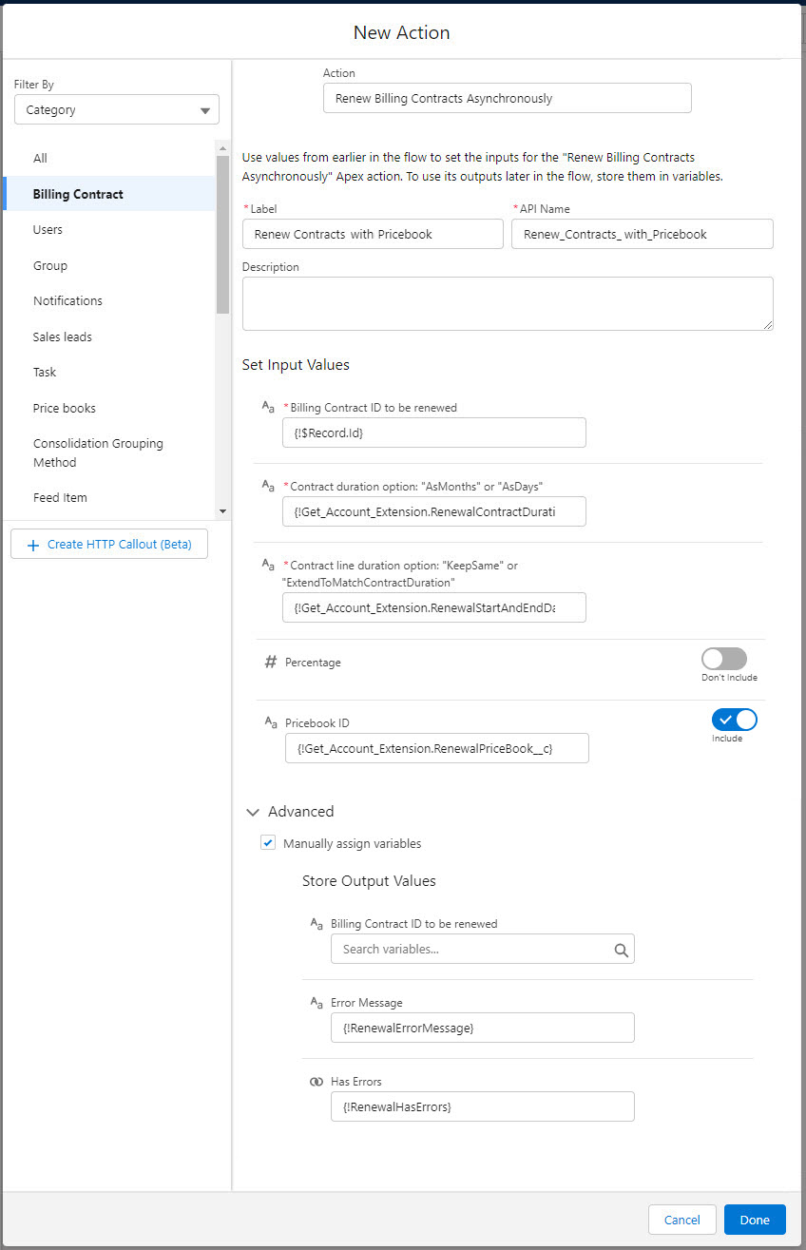Viewport: 806px width, 1250px height.
Task: Disable the Pricebook ID include toggle
Action: (x=734, y=720)
